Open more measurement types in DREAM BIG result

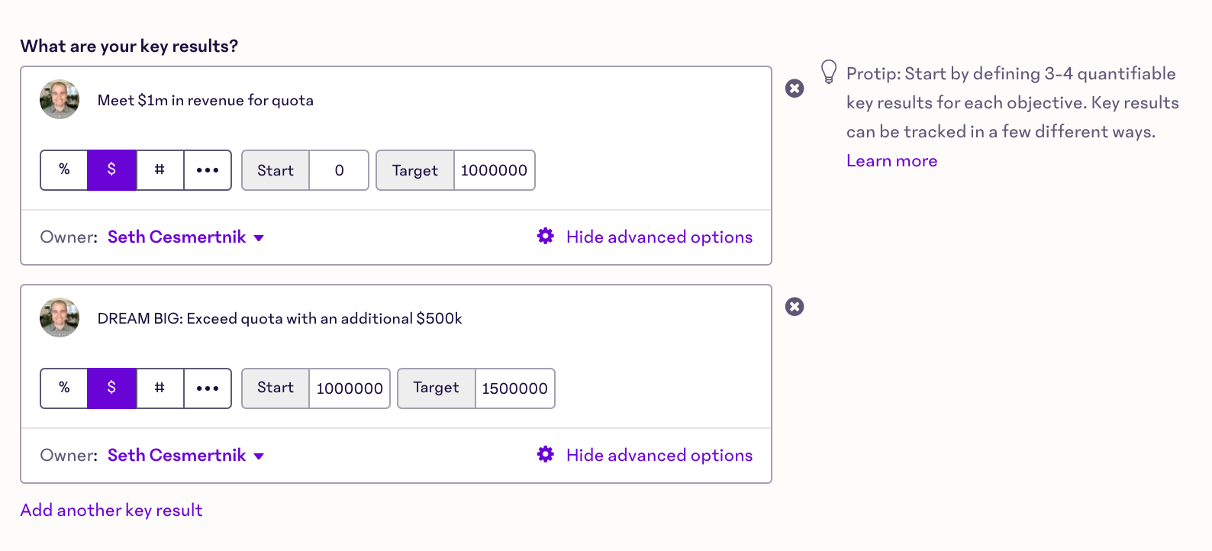(x=208, y=388)
